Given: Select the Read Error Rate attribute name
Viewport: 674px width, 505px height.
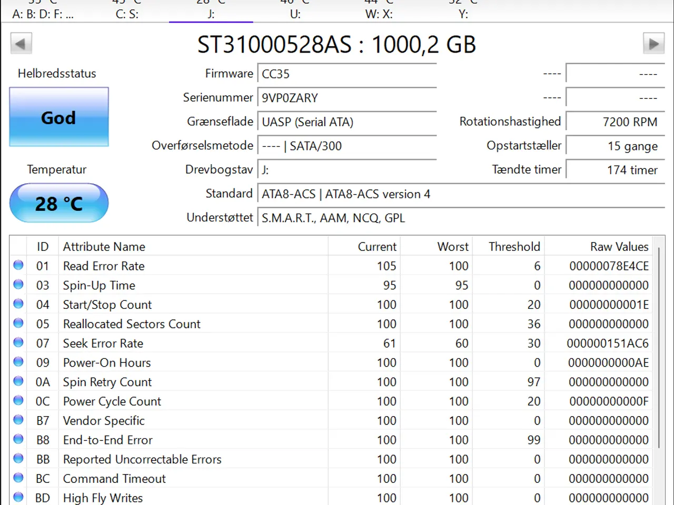Looking at the screenshot, I should tap(104, 266).
